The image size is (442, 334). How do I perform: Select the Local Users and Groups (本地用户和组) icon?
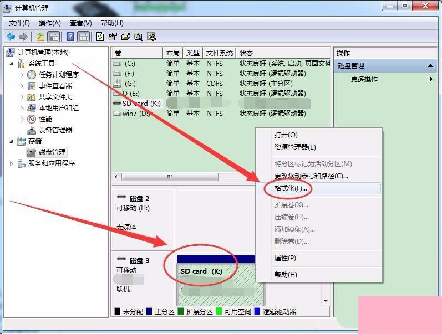pos(31,108)
